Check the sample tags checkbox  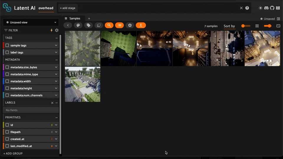[x=7, y=45]
